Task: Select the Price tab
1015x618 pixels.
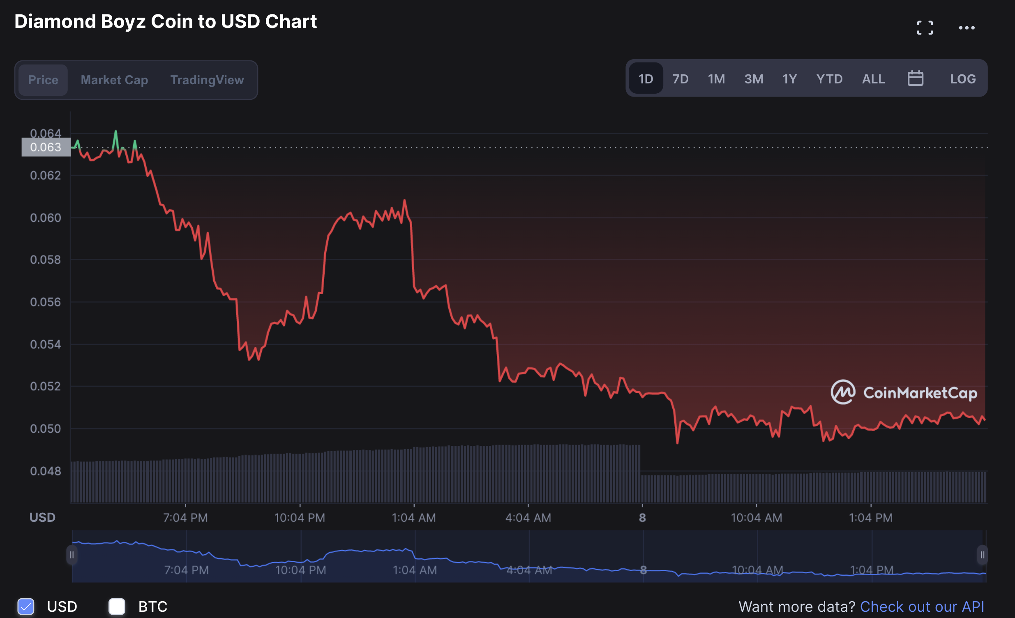Action: tap(43, 80)
